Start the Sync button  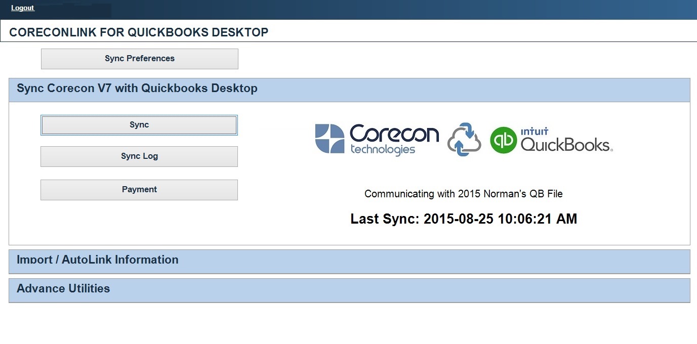(139, 125)
